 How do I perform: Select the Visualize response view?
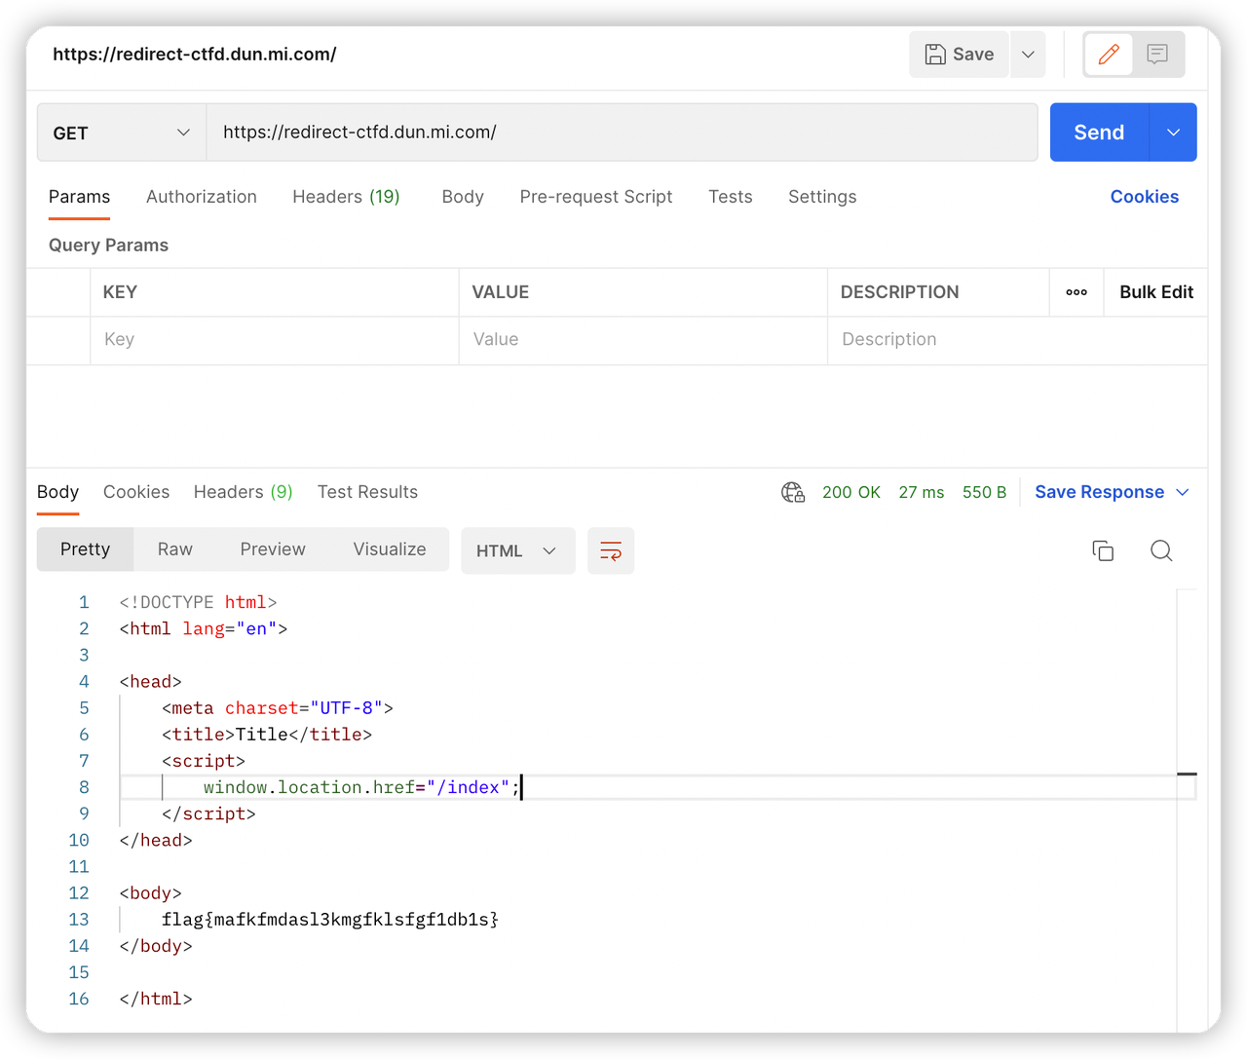point(390,549)
